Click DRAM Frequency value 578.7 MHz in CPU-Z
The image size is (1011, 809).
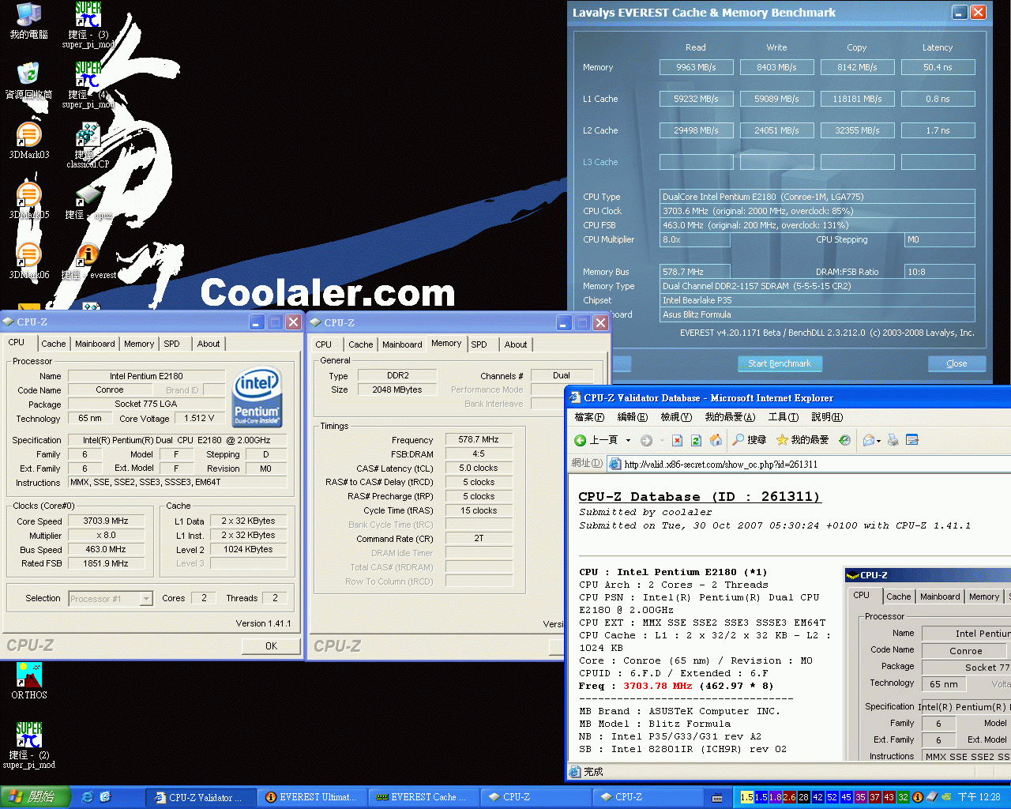coord(479,439)
